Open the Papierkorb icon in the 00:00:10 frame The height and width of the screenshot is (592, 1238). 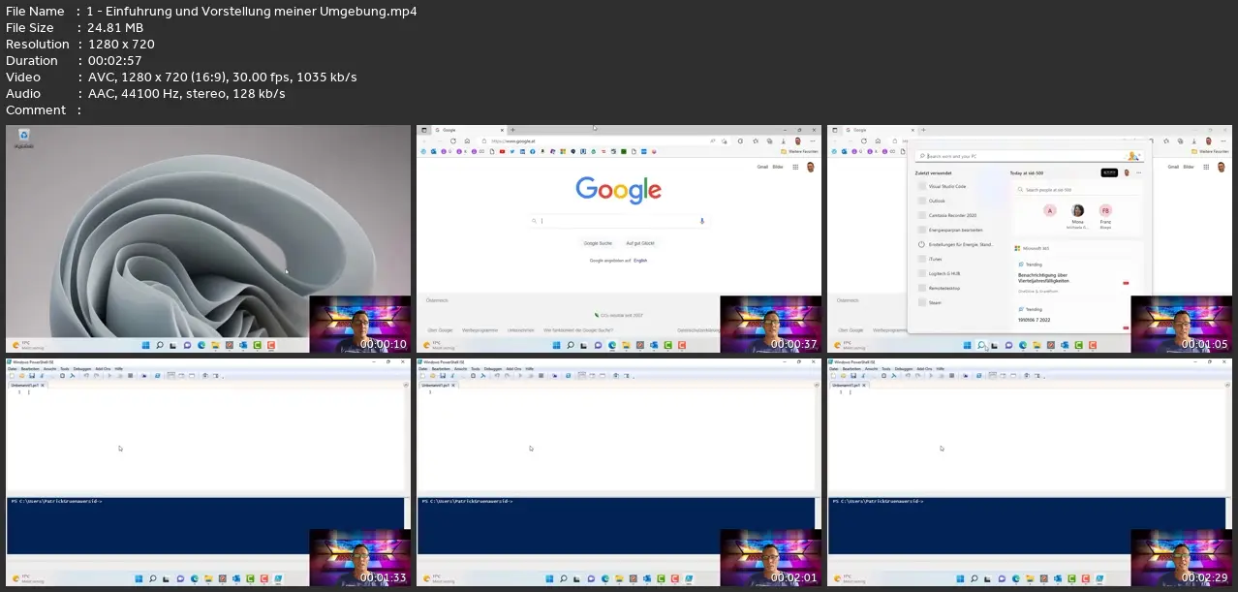[x=23, y=138]
